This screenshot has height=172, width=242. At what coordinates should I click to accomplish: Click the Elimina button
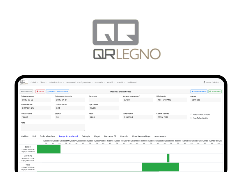pyautogui.click(x=40, y=91)
